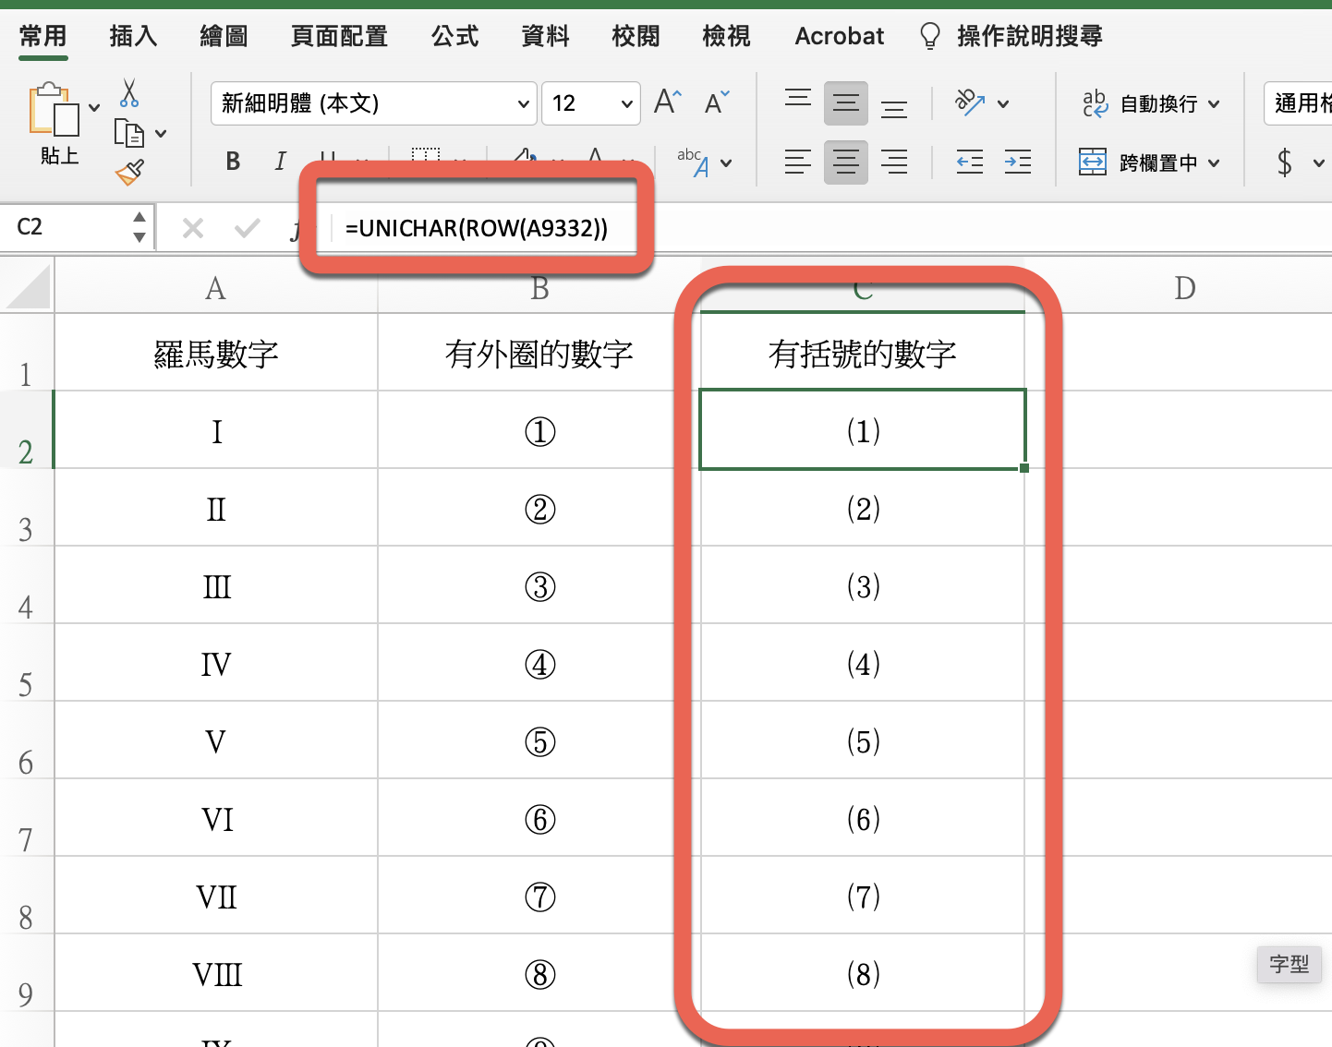Increase indent using the right-arrow indent icon
Screen dimensions: 1332x1047
(1018, 162)
